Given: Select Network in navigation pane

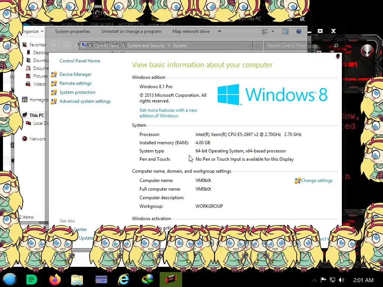Looking at the screenshot, I should pos(38,139).
